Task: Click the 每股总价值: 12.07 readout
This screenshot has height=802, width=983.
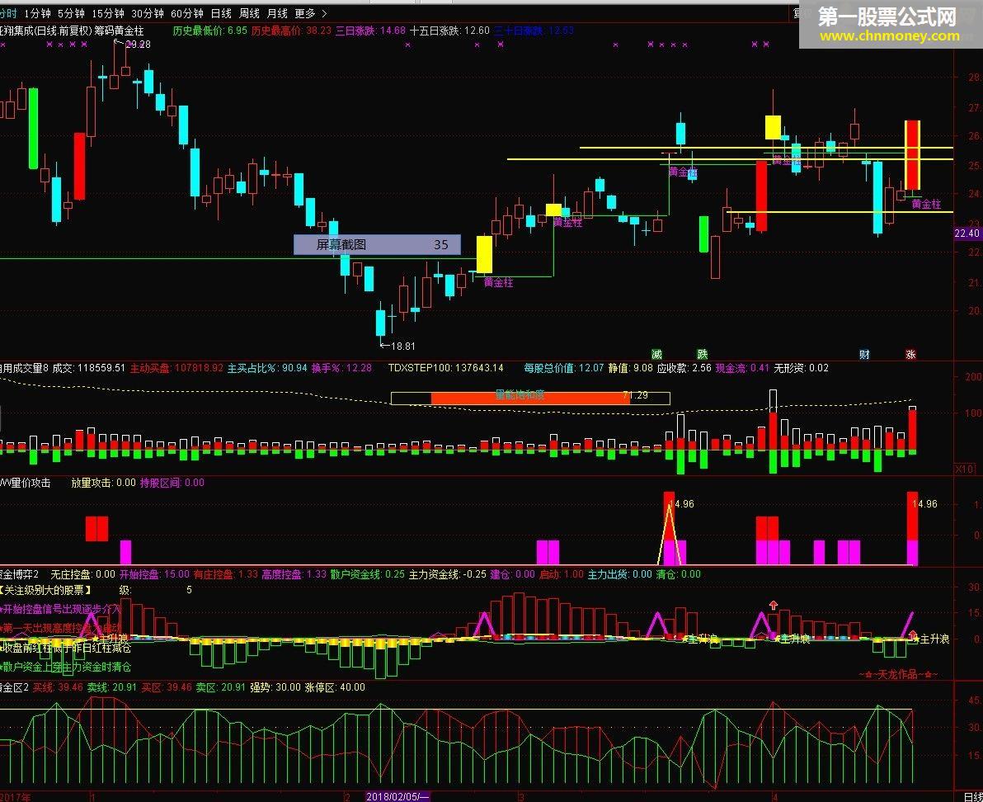Action: click(563, 368)
